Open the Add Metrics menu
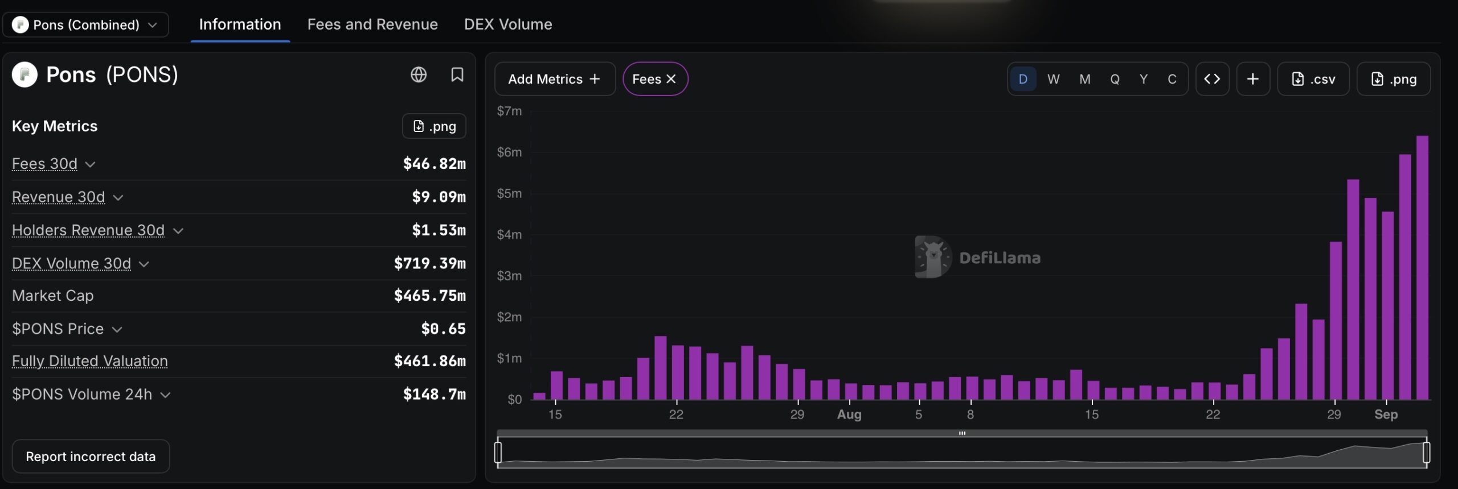This screenshot has width=1458, height=489. [555, 79]
